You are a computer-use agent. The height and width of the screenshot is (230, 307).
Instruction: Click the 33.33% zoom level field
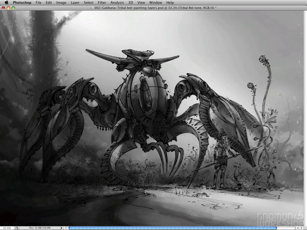7,228
